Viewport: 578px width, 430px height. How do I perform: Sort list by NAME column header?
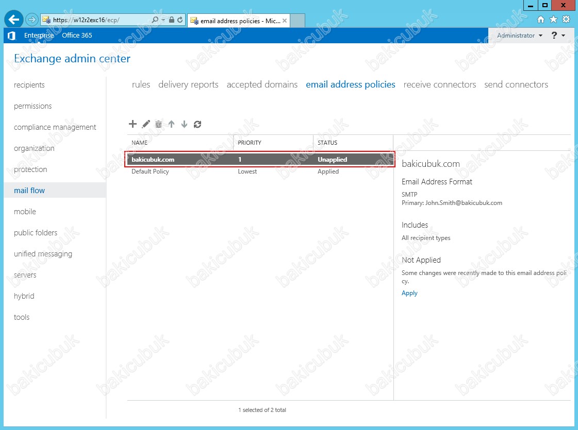pos(180,143)
